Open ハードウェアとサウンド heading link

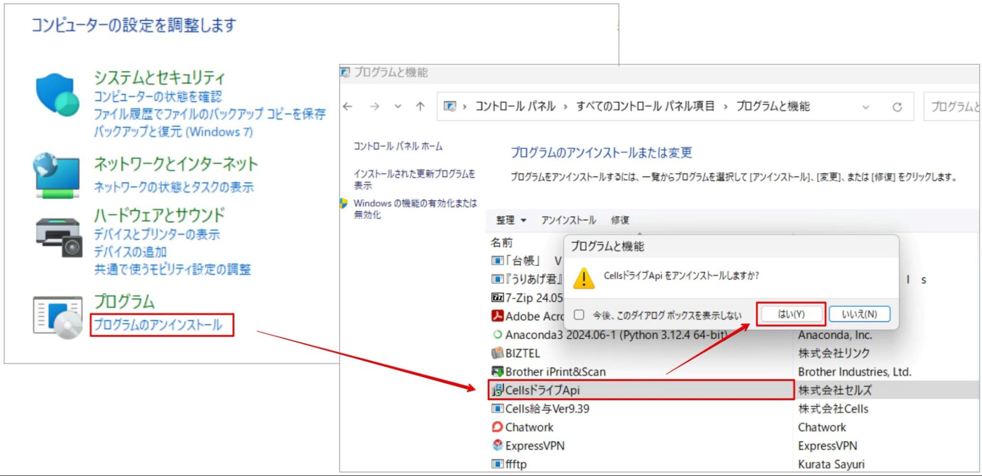click(x=159, y=215)
